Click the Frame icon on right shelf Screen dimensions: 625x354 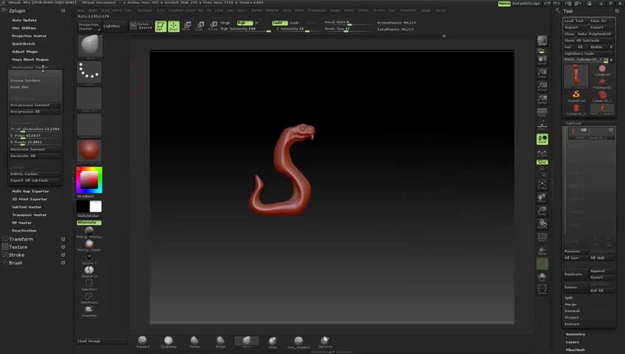pos(542,185)
